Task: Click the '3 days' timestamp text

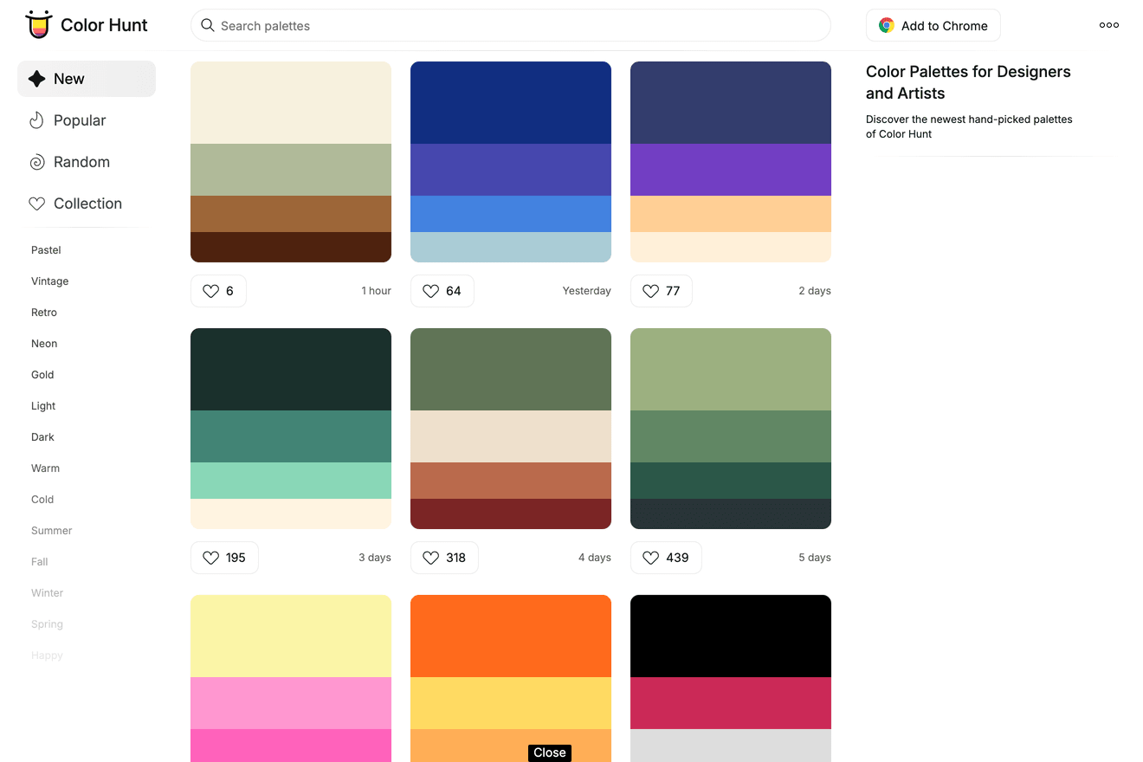Action: point(375,558)
